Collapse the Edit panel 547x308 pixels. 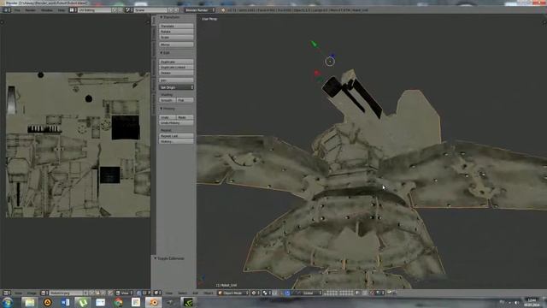point(165,53)
